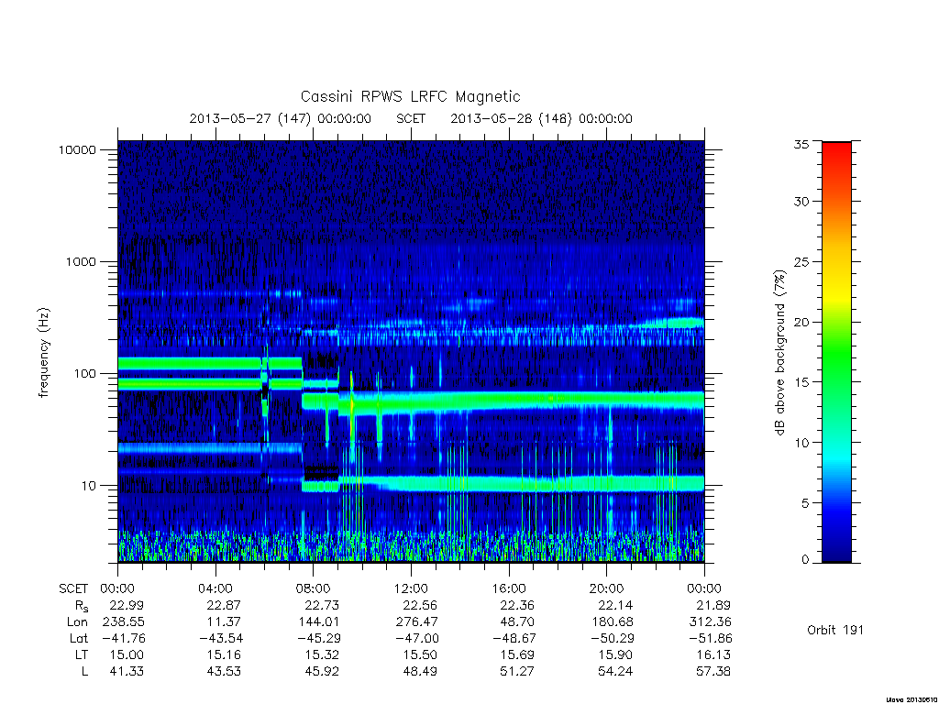The image size is (939, 704).
Task: Click the title 'Cassini RPWS LRFC Magnetic'
Action: pyautogui.click(x=410, y=96)
